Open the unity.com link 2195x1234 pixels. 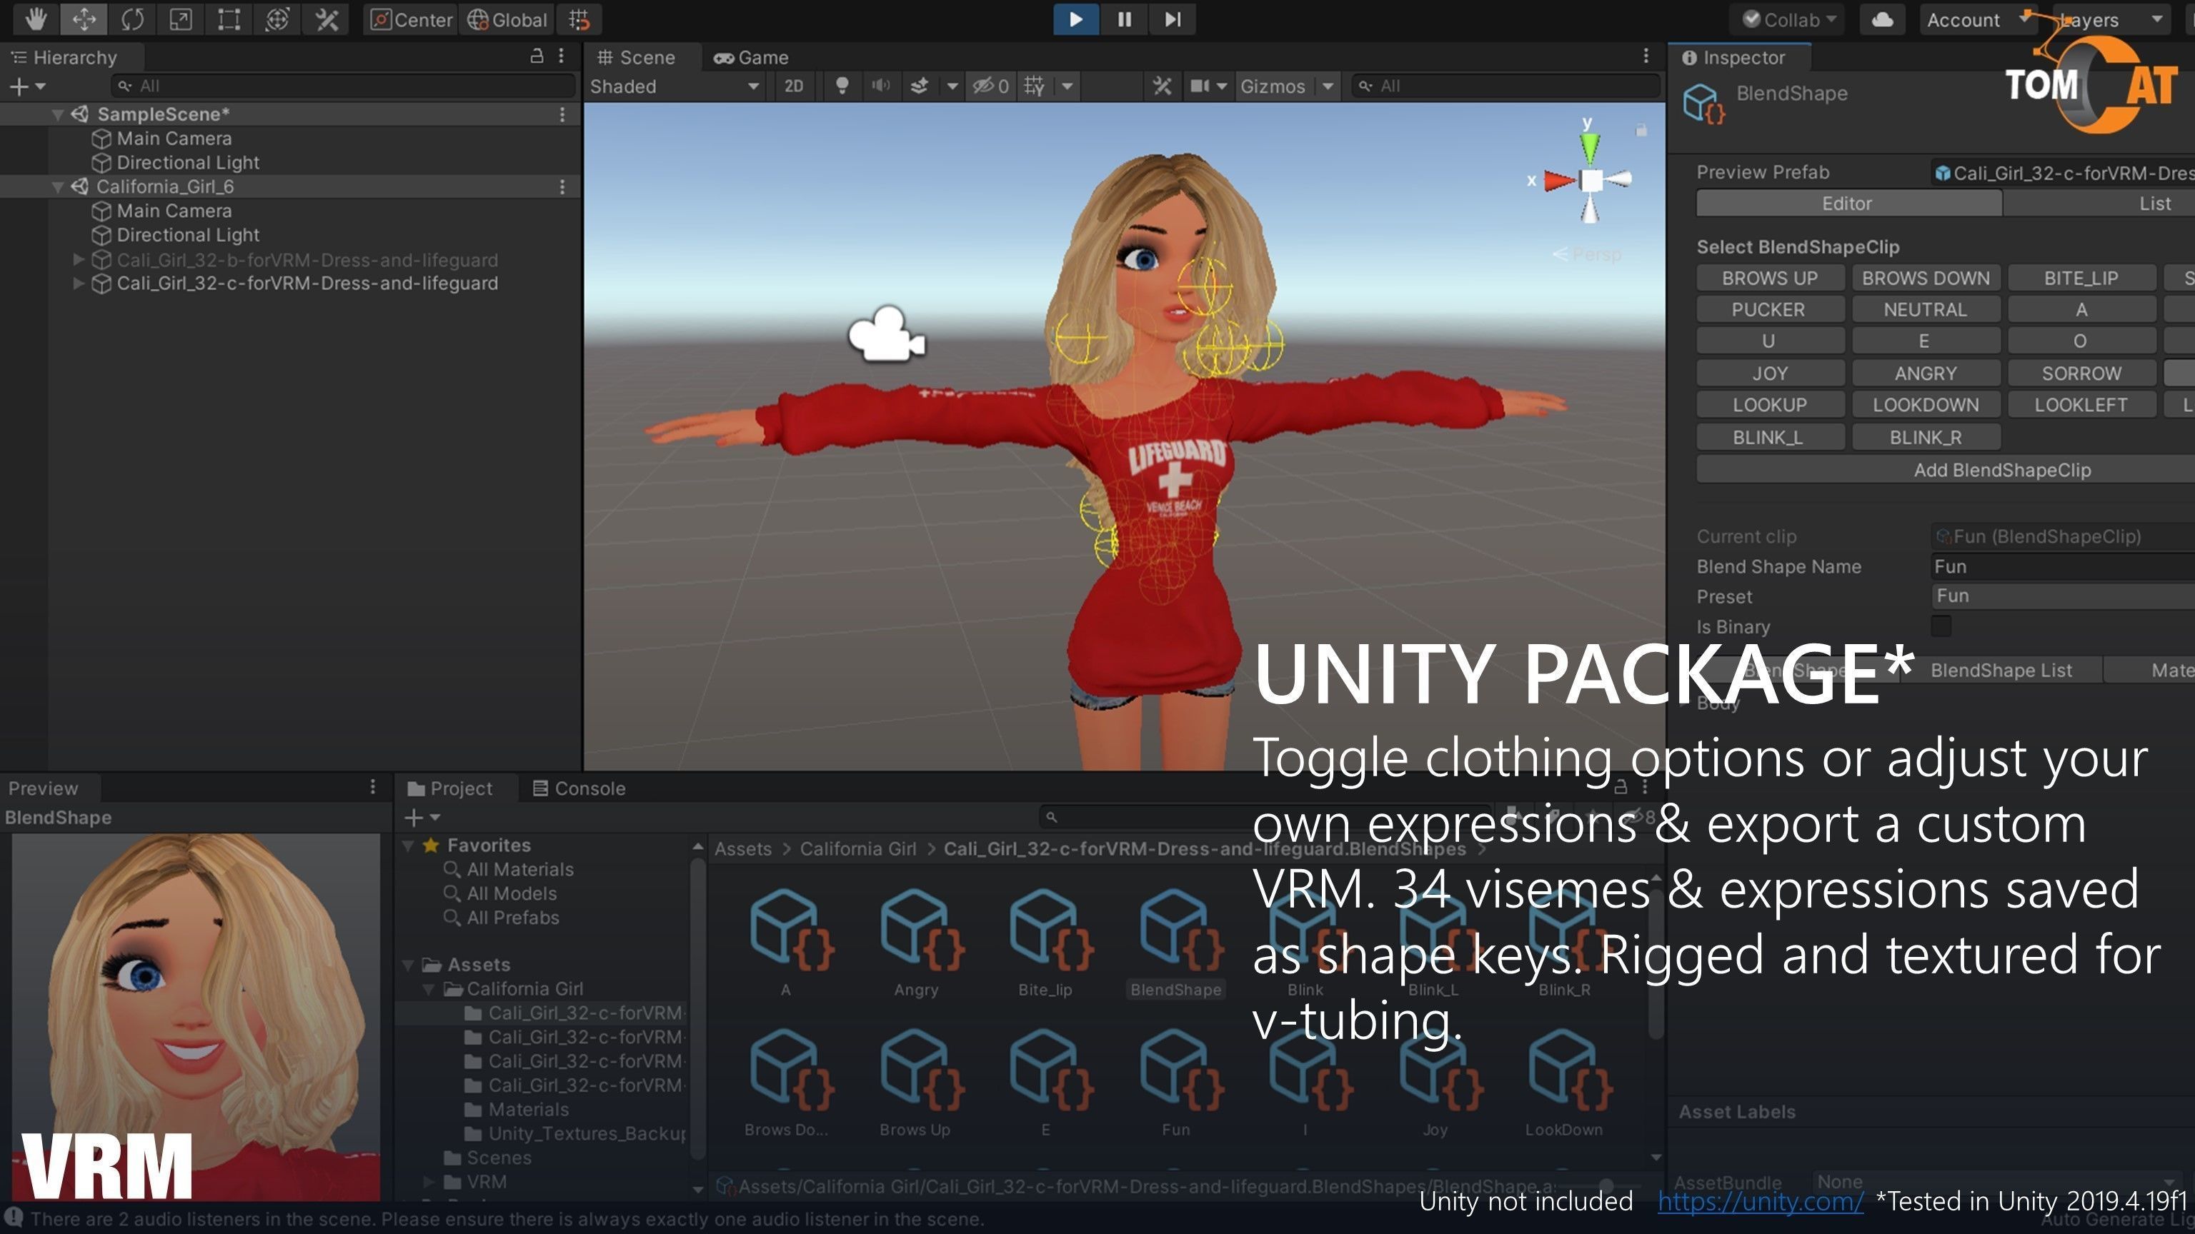pos(1761,1200)
